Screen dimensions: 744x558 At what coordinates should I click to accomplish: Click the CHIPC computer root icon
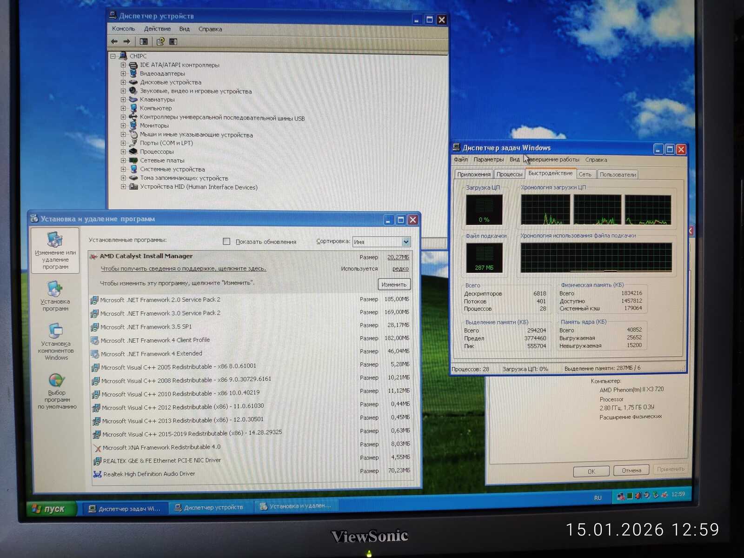123,56
